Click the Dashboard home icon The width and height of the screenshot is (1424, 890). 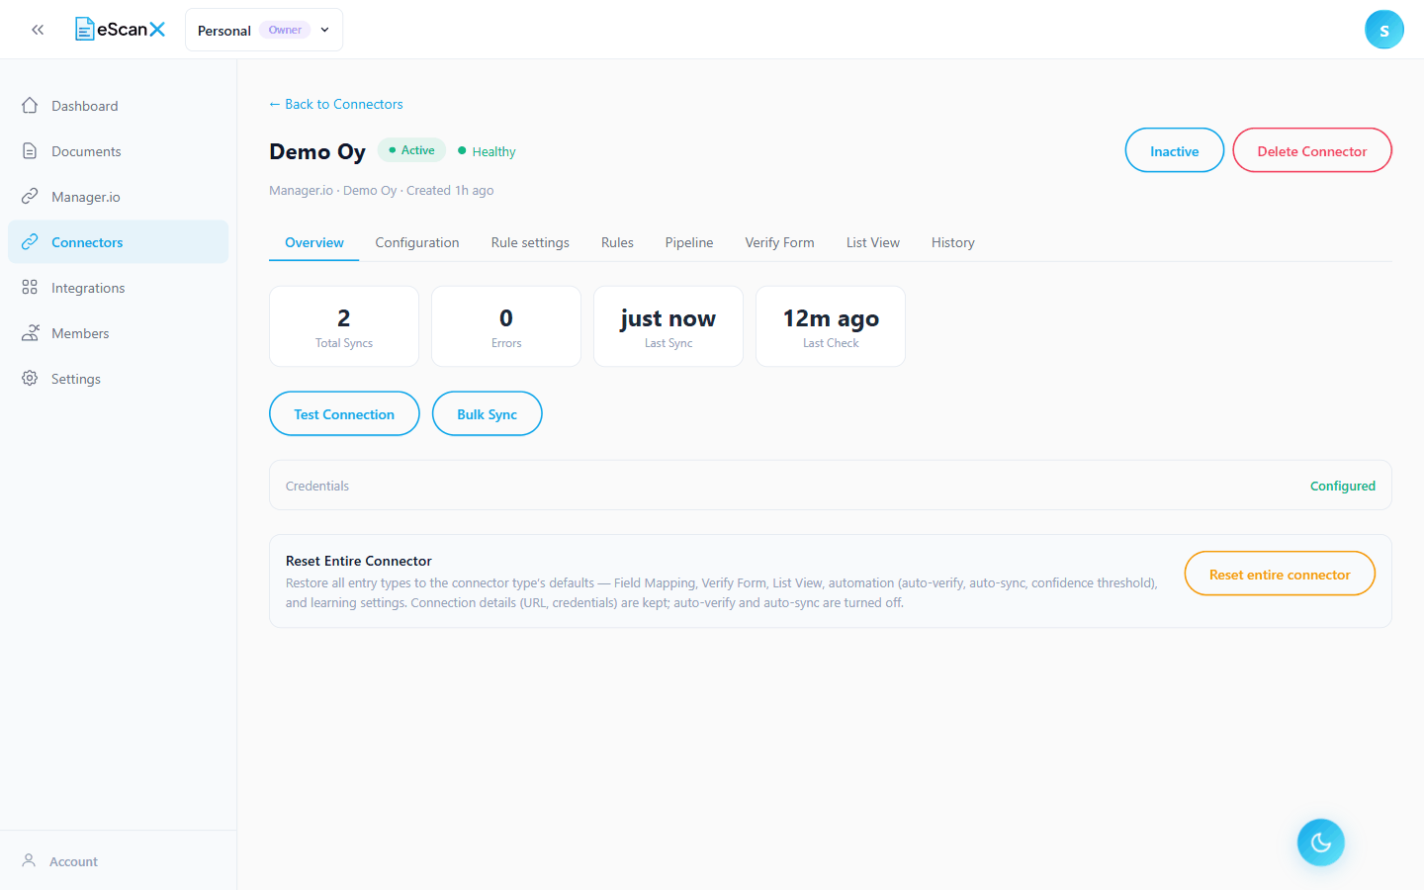pos(30,106)
